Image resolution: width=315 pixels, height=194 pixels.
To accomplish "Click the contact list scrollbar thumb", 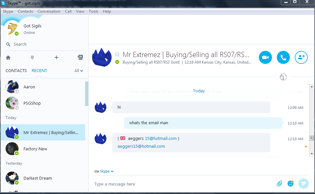I will point(87,94).
